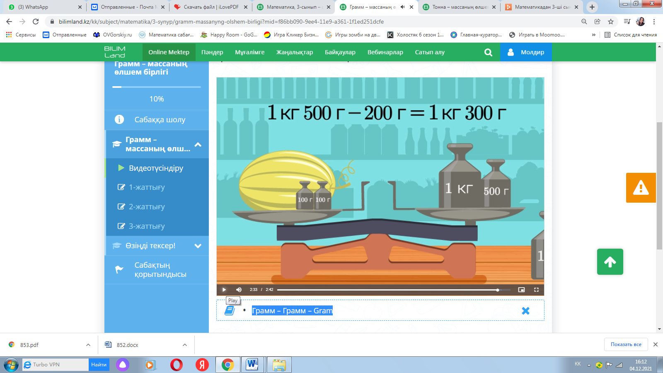Open the Вебинарлар menu

point(385,52)
